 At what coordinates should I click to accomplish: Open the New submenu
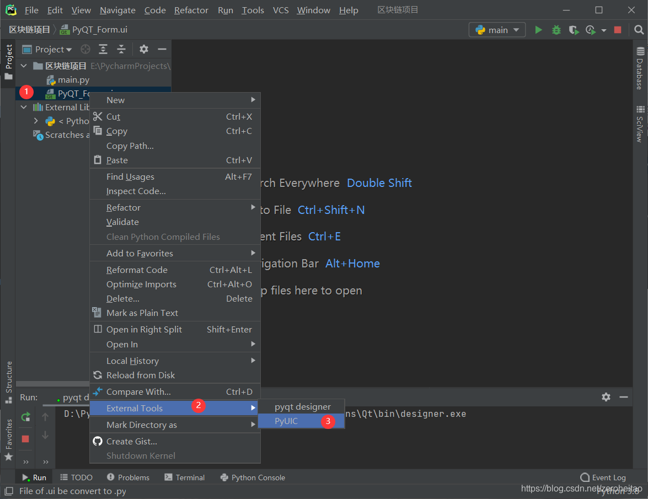175,100
